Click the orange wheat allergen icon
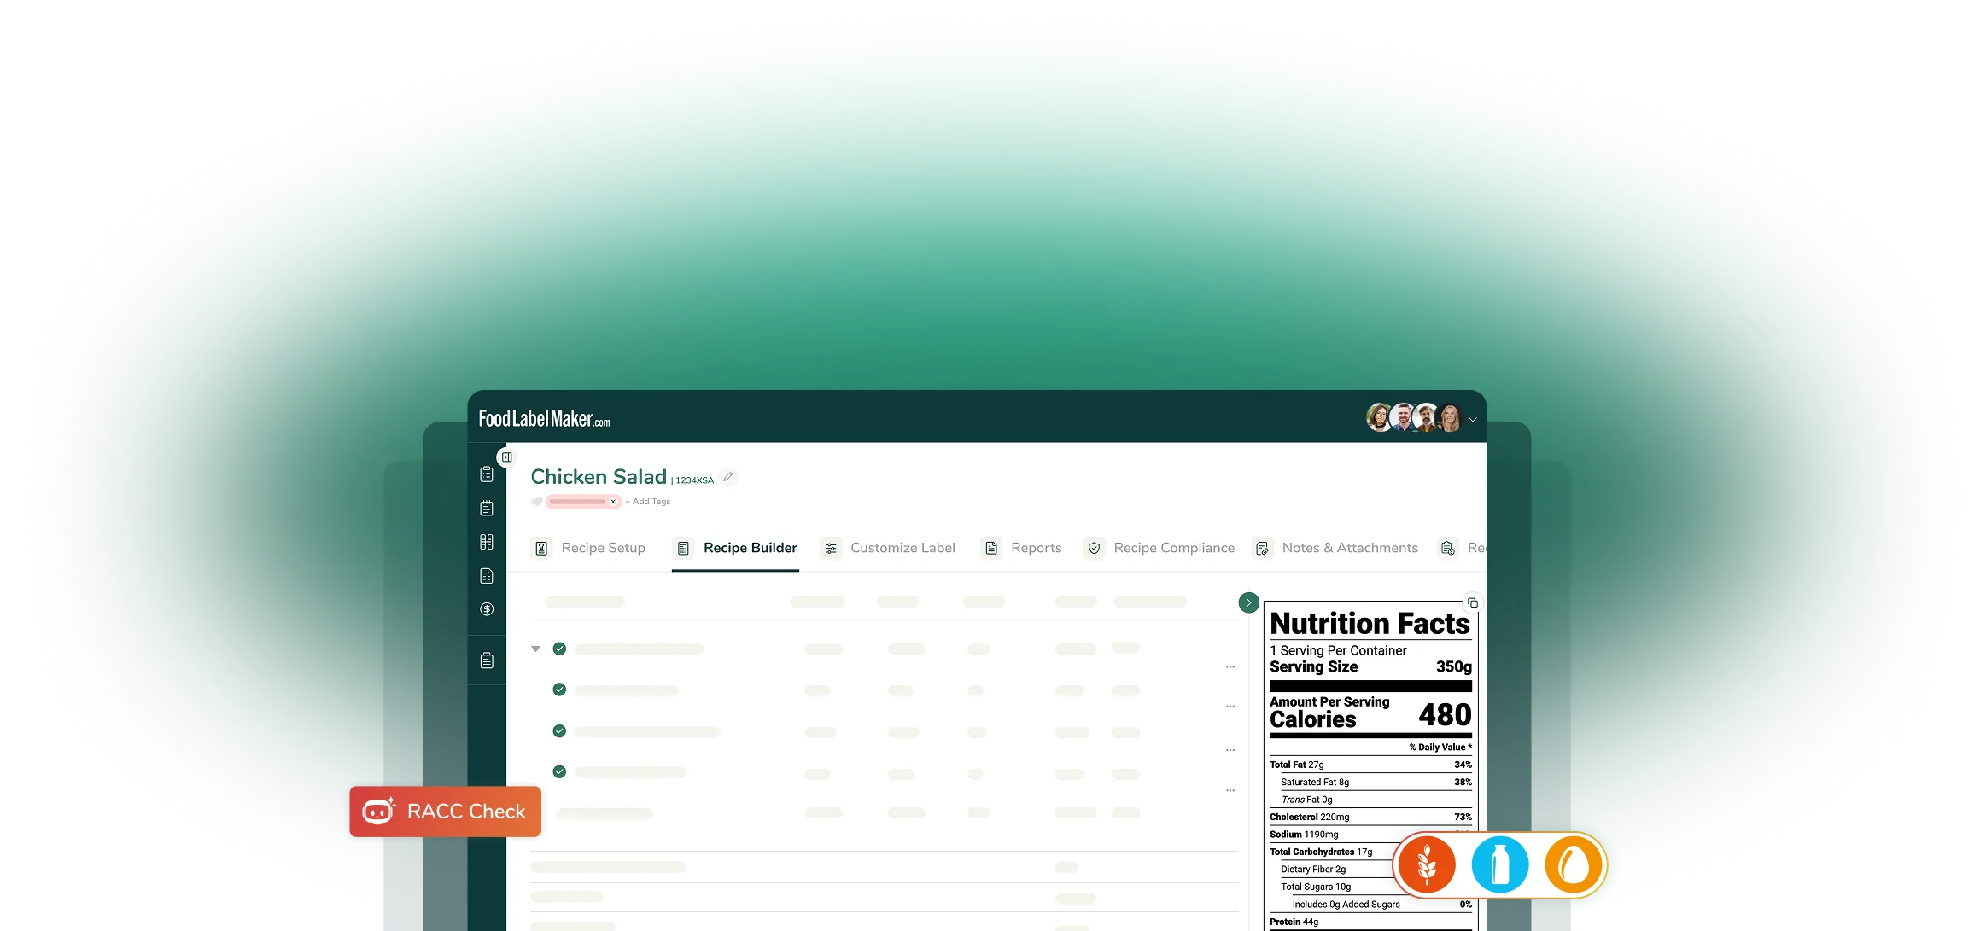The image size is (1986, 931). 1427,865
